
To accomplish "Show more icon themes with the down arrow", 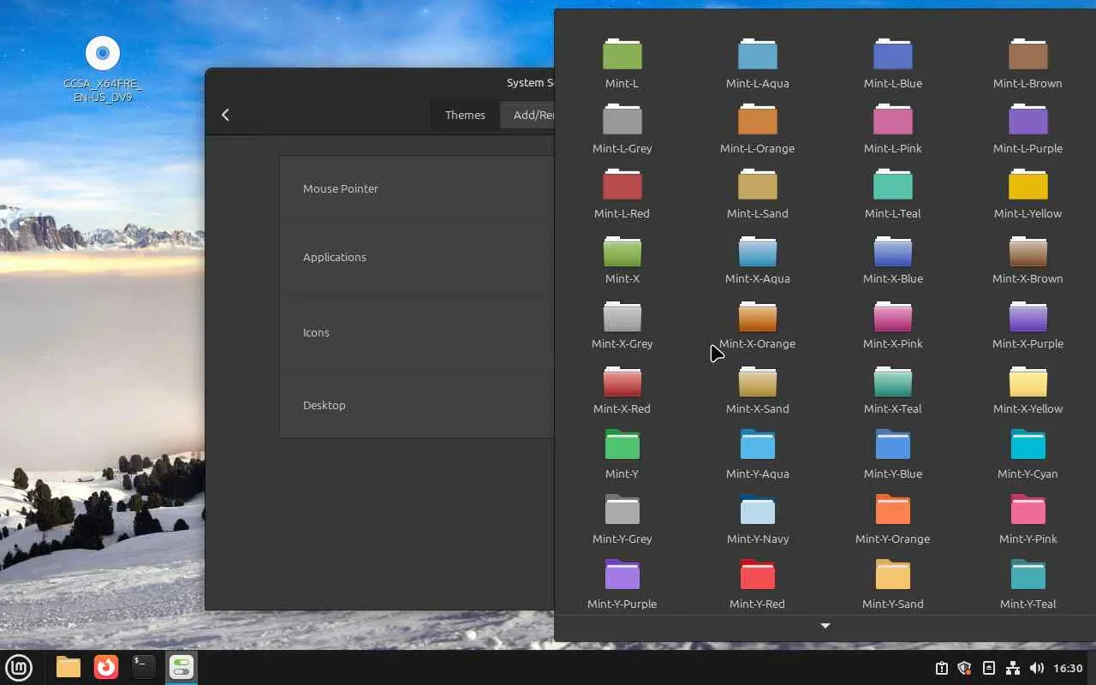I will pyautogui.click(x=825, y=626).
